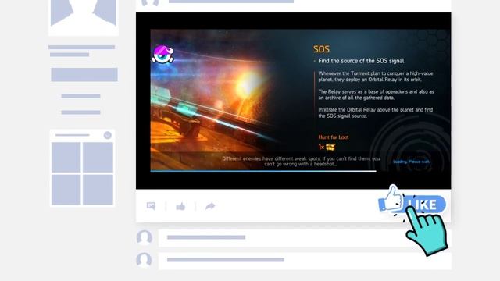Viewport: 500px width, 281px height.
Task: Click the thumbs-up hand on the LIKE button
Action: tap(391, 198)
